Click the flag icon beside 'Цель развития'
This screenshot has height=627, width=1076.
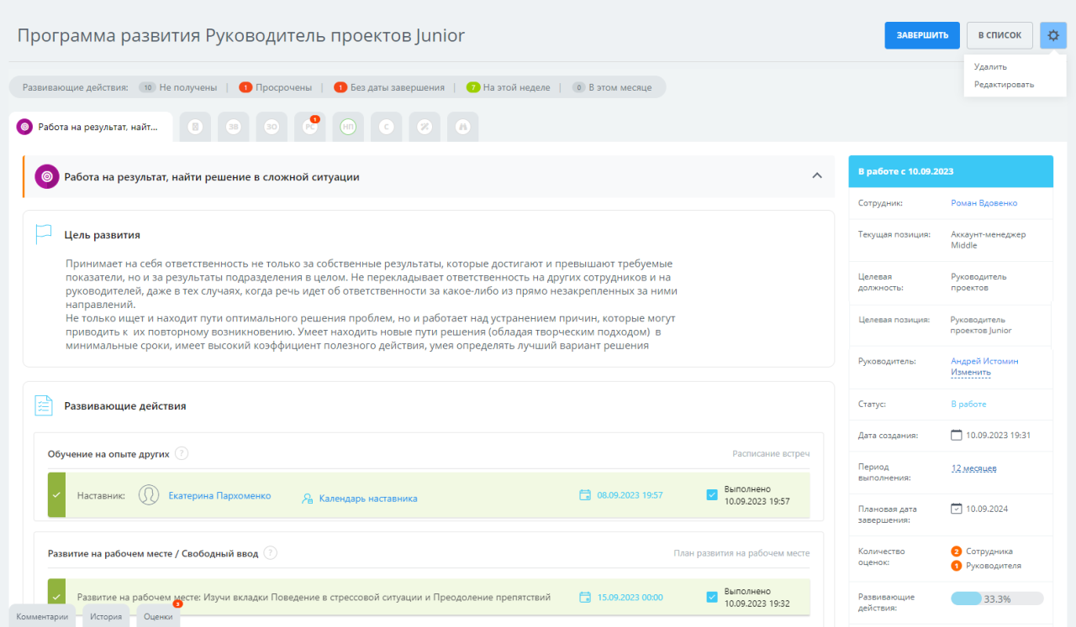[44, 234]
